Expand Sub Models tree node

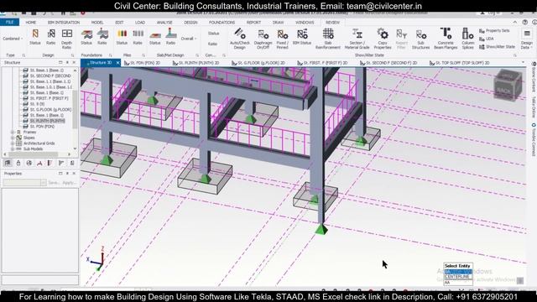[13, 149]
